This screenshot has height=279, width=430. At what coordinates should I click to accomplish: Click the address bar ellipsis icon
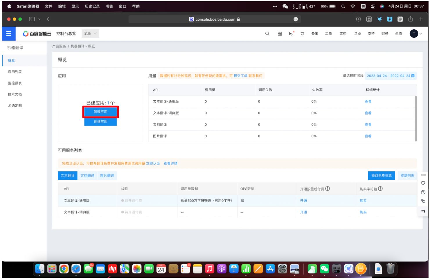point(296,19)
